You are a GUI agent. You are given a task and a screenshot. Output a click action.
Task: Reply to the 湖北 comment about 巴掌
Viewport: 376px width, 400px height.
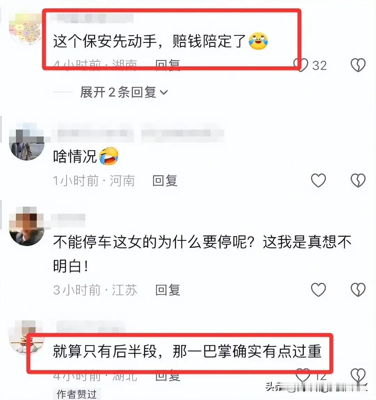168,376
